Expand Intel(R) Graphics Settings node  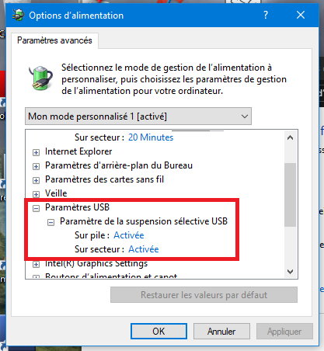pyautogui.click(x=36, y=264)
